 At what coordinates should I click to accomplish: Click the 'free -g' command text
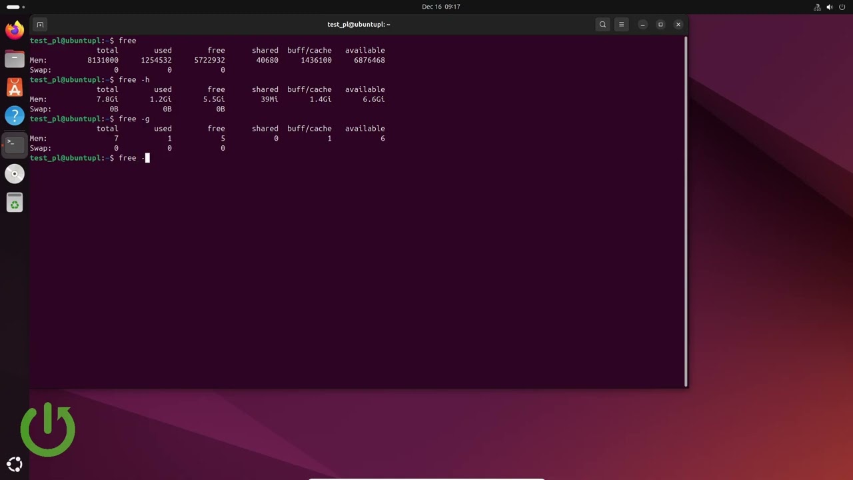(x=134, y=119)
